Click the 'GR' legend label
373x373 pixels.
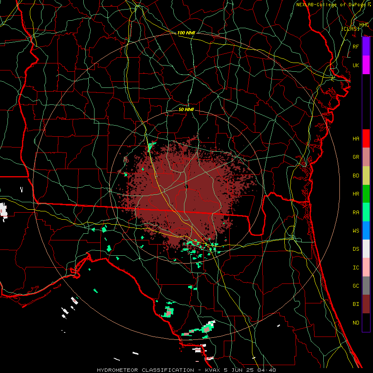356,157
